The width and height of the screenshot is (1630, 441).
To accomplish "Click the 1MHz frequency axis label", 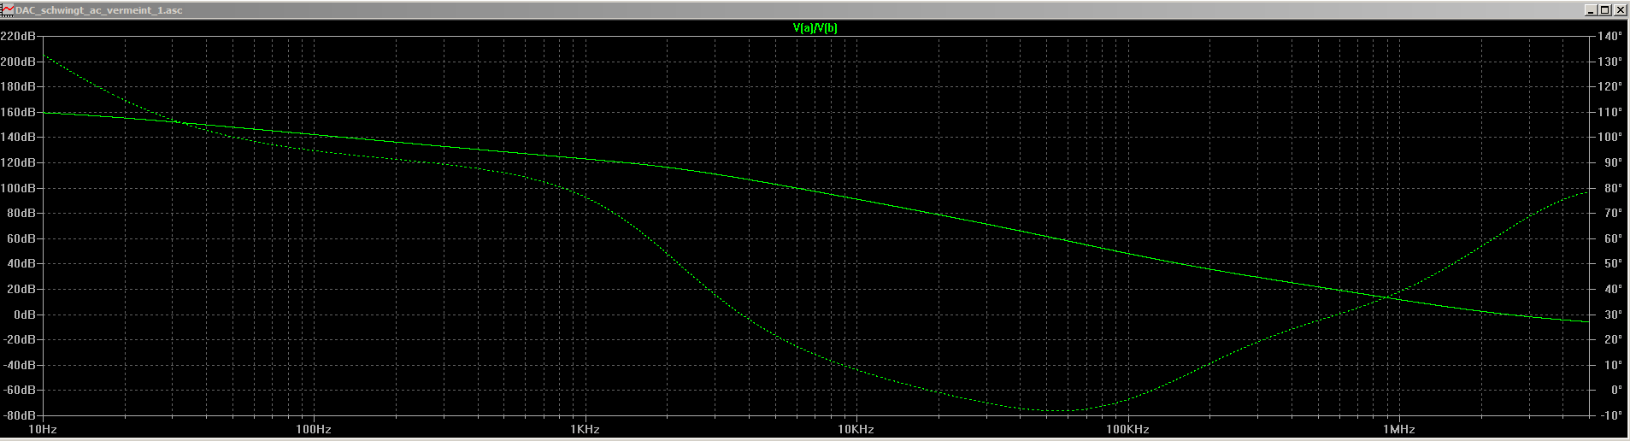I will (x=1398, y=430).
